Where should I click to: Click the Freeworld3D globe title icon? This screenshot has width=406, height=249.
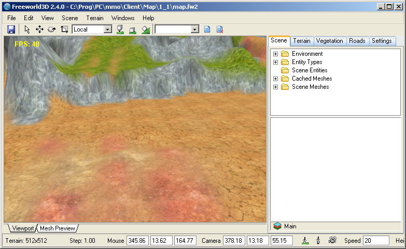(7, 7)
